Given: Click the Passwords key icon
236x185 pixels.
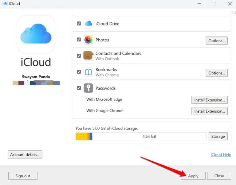Looking at the screenshot, I should tap(88, 88).
